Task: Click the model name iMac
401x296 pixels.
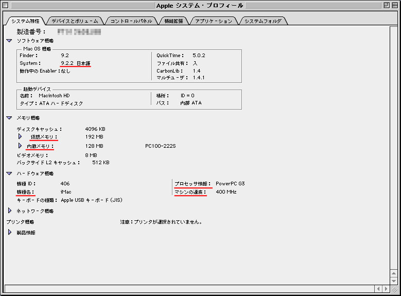Action: tap(66, 192)
